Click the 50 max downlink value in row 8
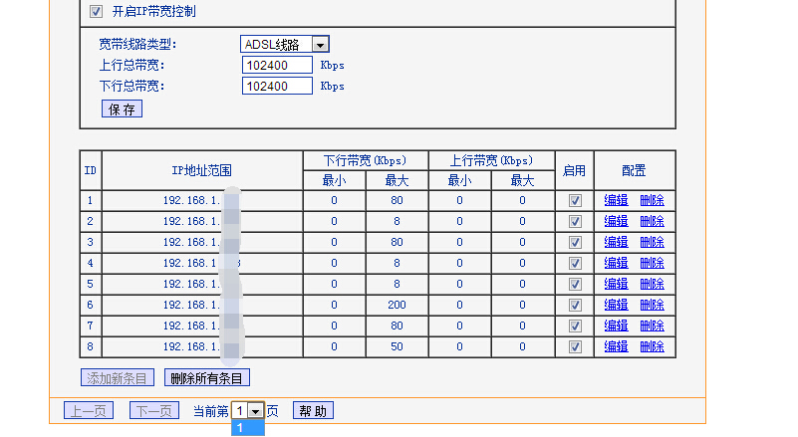Viewport: 798px width, 437px height. [x=397, y=346]
